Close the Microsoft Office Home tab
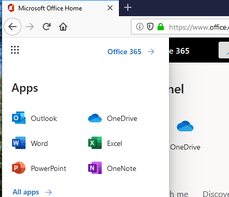The width and height of the screenshot is (229, 197). (110, 8)
